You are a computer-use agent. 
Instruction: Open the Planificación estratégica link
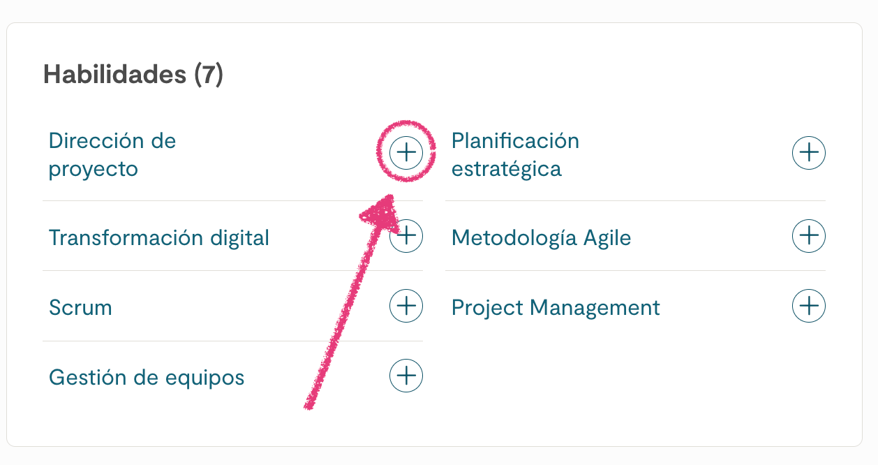coord(515,155)
